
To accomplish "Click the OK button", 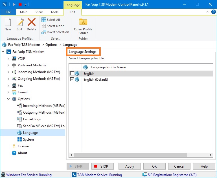I will pos(154,166).
